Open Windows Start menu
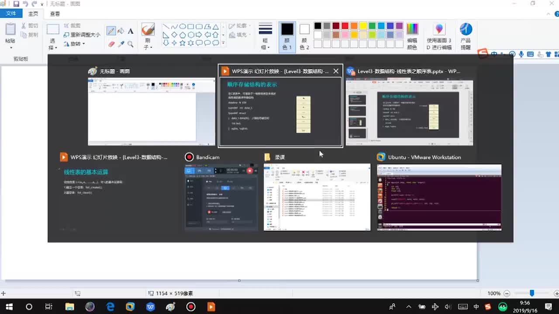 pyautogui.click(x=9, y=307)
